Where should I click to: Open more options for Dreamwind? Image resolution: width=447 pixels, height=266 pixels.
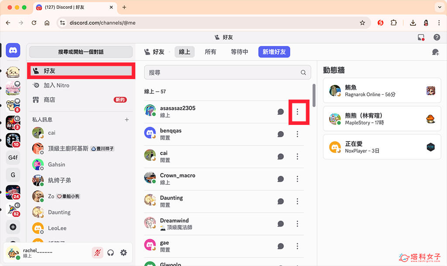tap(297, 224)
